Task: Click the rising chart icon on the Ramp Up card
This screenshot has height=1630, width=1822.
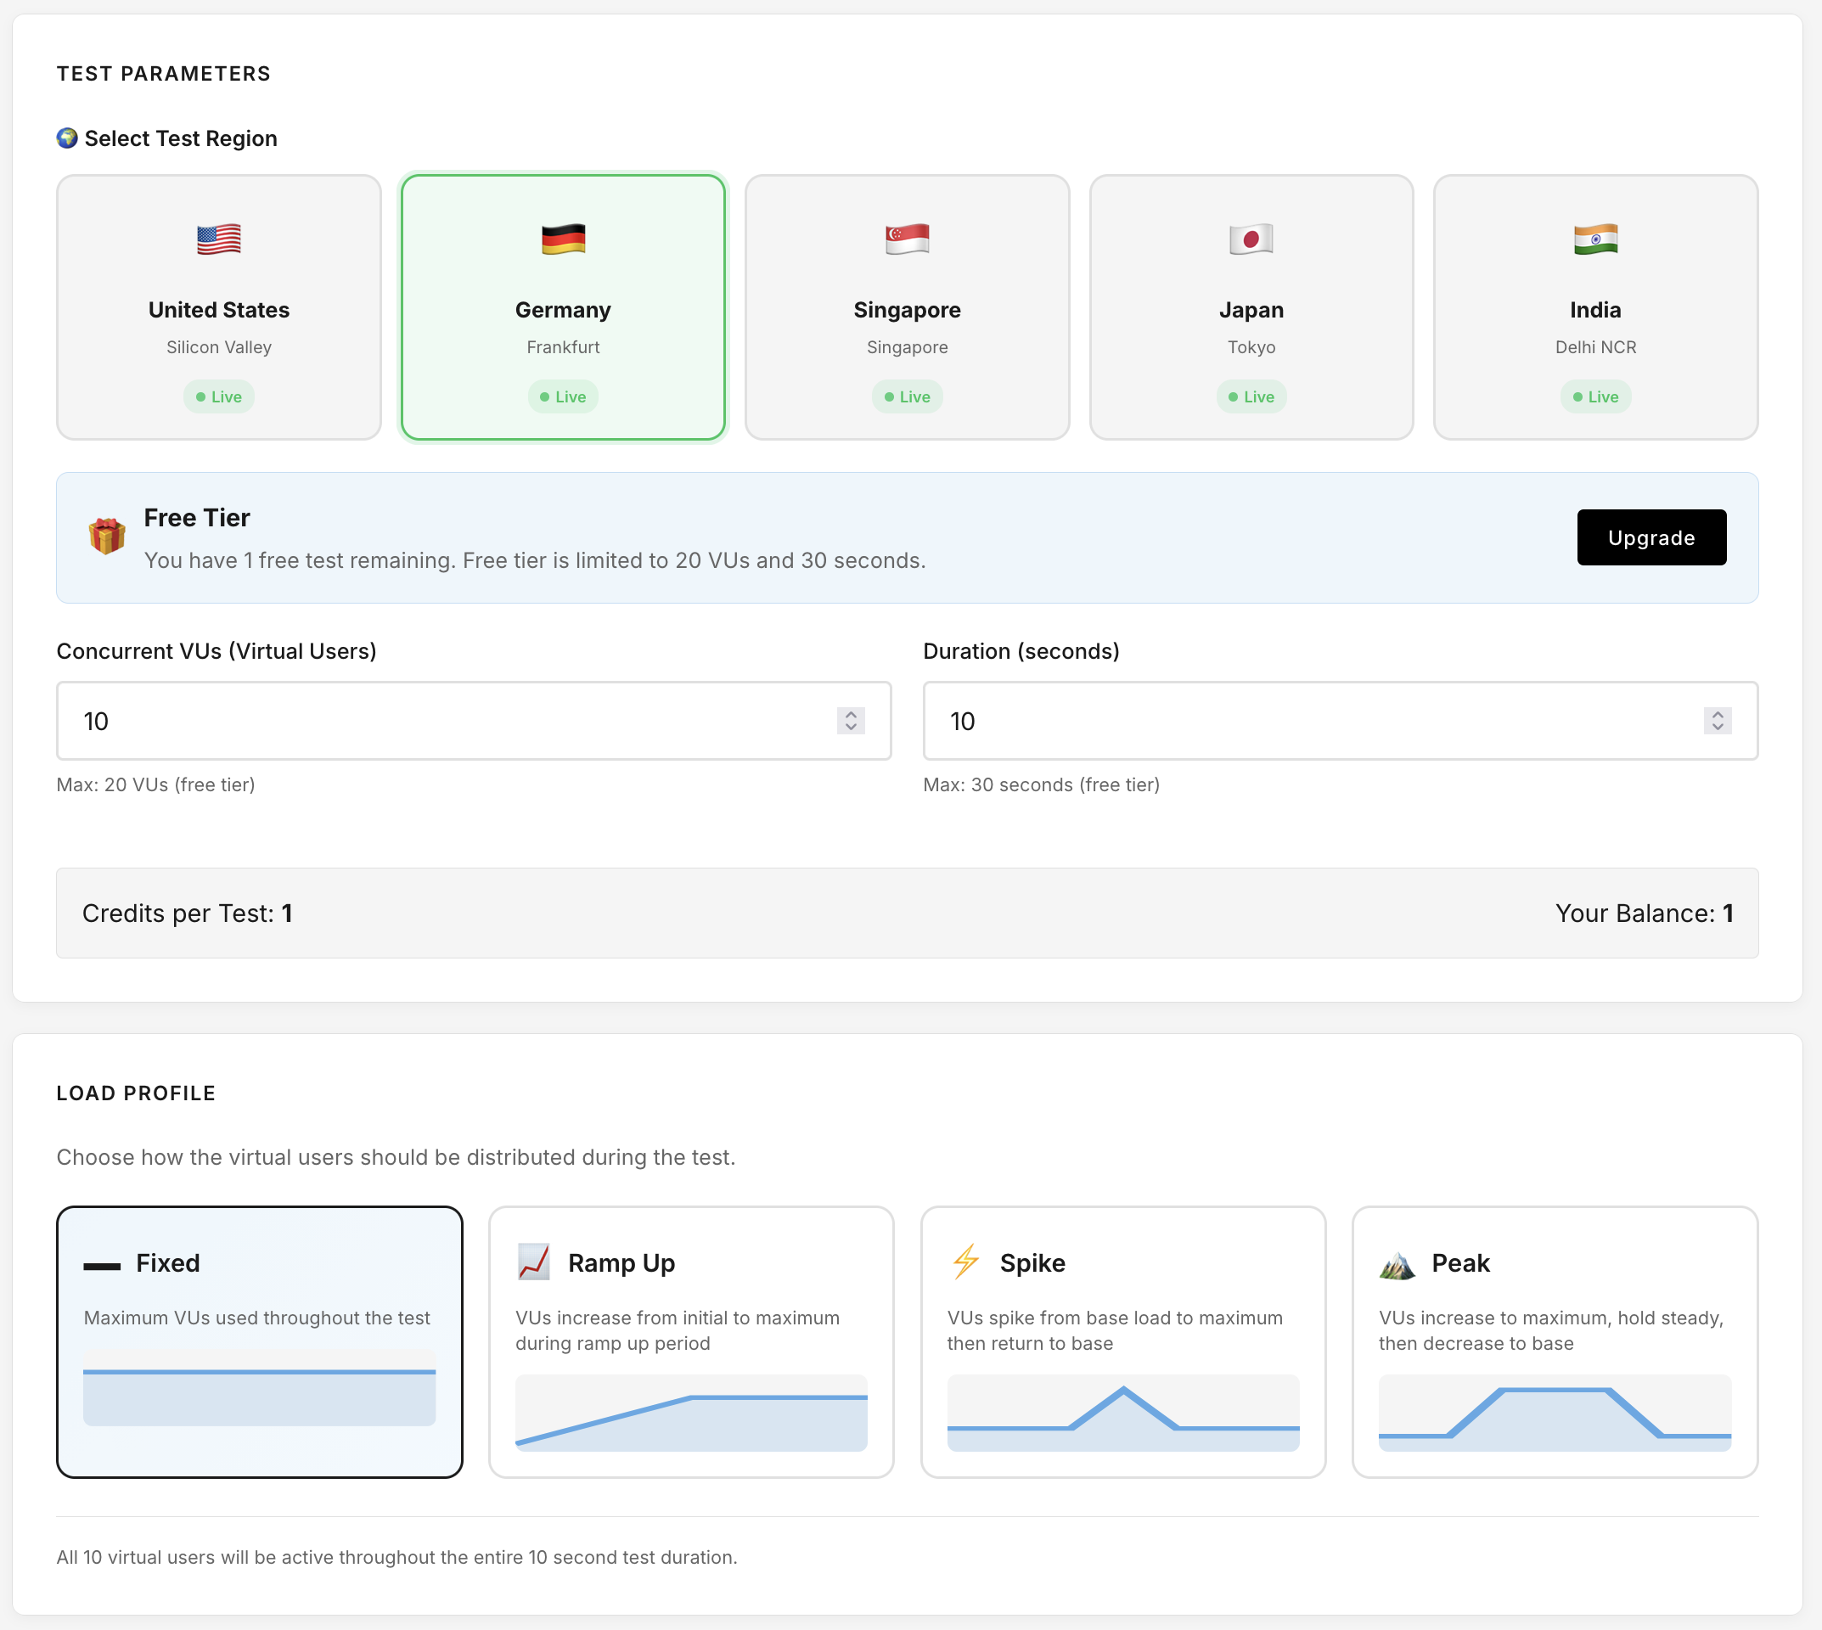Action: tap(535, 1262)
